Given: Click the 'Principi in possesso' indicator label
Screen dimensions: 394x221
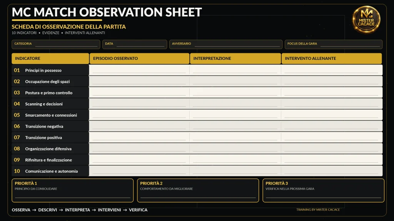Looking at the screenshot, I should tap(43, 71).
